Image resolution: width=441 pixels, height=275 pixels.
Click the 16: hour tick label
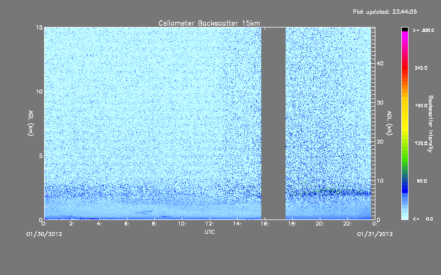[265, 224]
